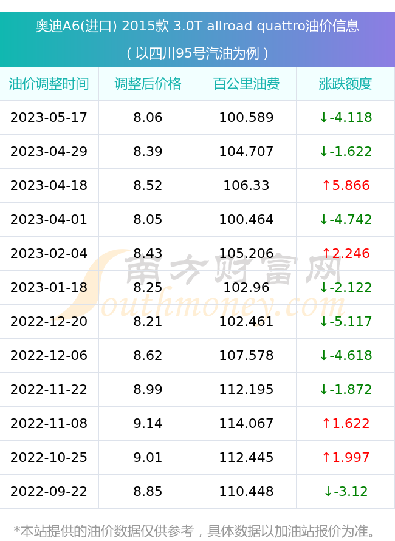Click the 以四川95号汽油为例 subtitle text
395x541 pixels.
[x=197, y=53]
